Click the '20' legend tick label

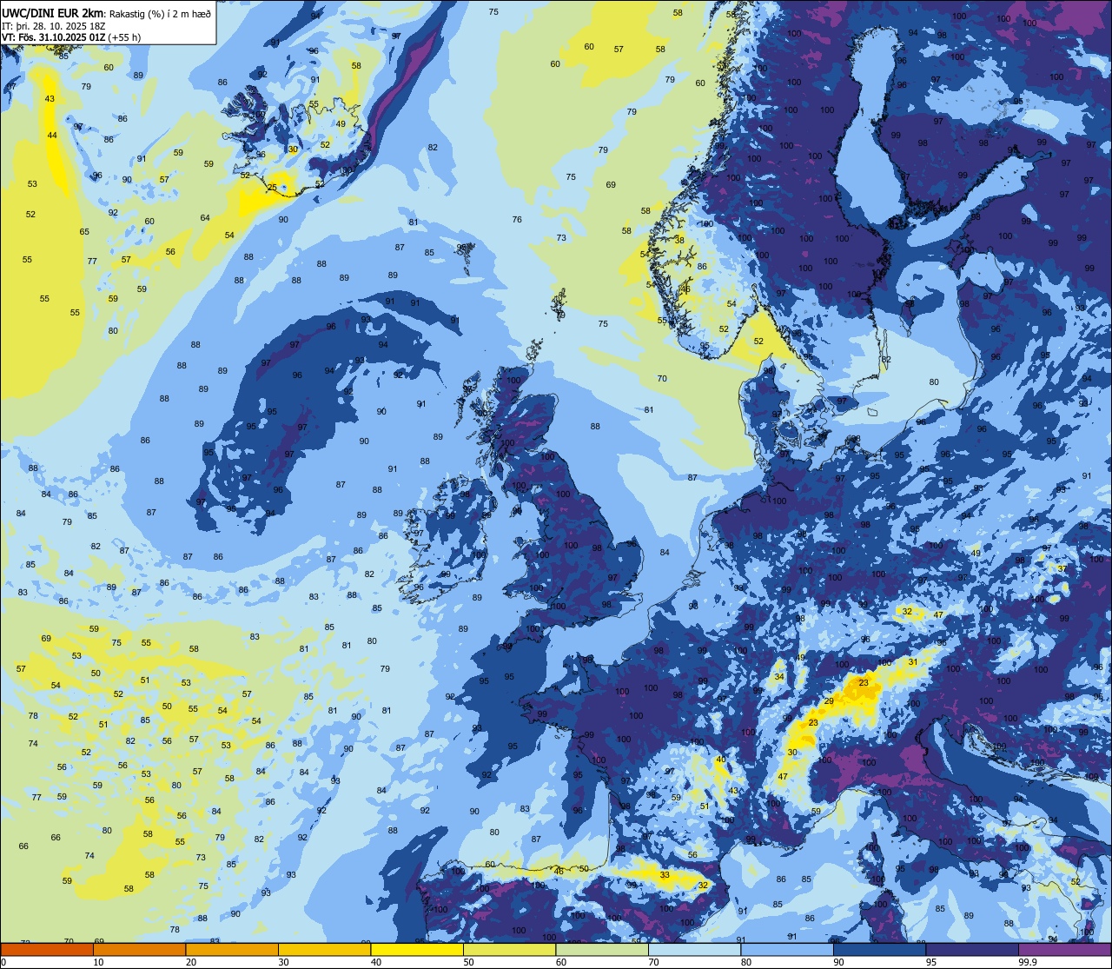(191, 962)
